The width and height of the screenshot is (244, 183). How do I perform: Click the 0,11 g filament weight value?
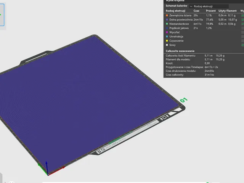pos(232,15)
